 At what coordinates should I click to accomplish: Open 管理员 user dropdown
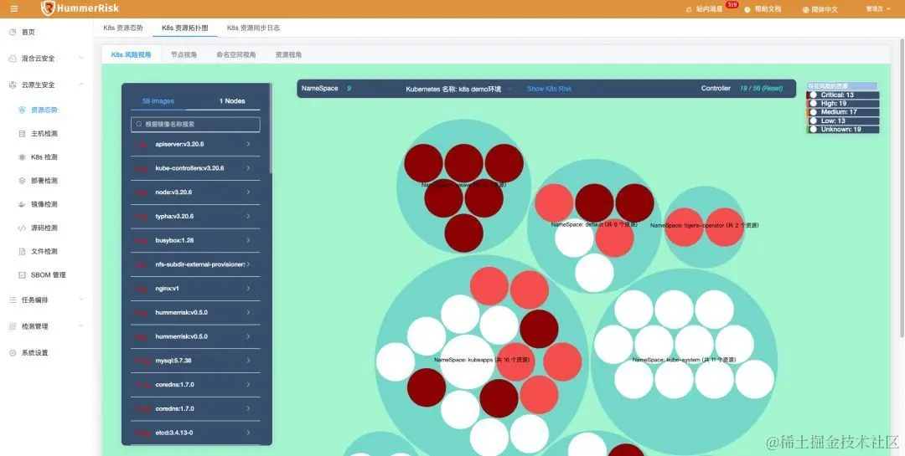click(x=878, y=8)
